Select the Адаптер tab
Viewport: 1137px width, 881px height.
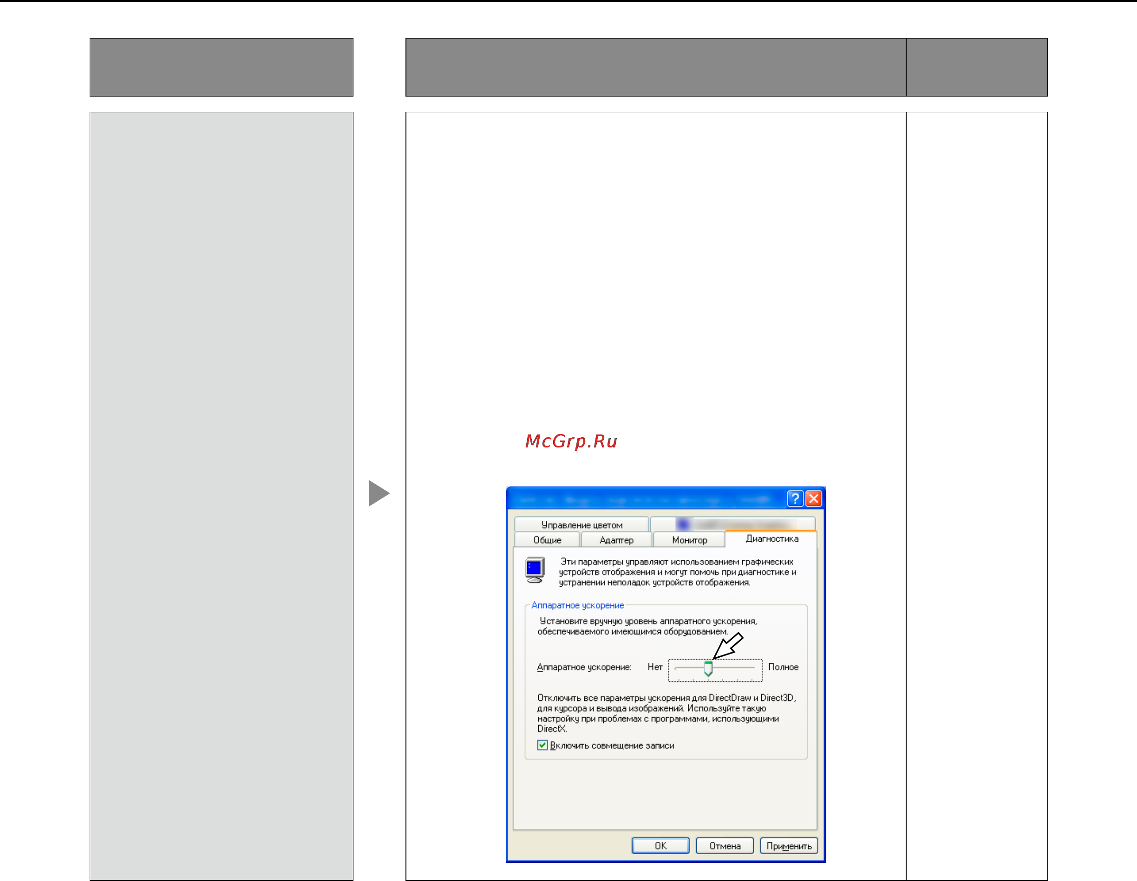click(x=616, y=540)
